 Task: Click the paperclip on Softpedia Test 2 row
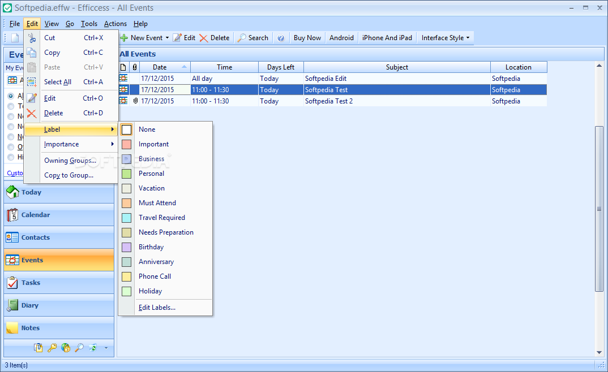135,101
